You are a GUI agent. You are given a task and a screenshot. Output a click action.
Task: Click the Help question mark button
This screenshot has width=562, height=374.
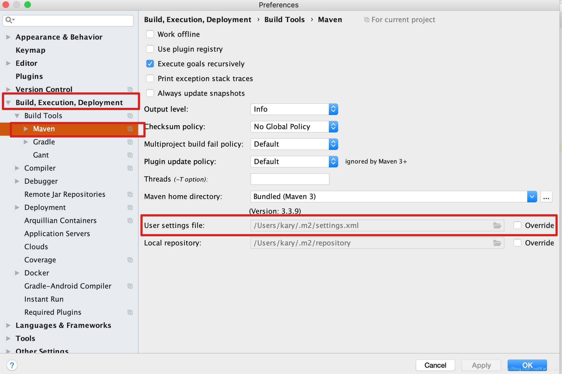point(12,365)
